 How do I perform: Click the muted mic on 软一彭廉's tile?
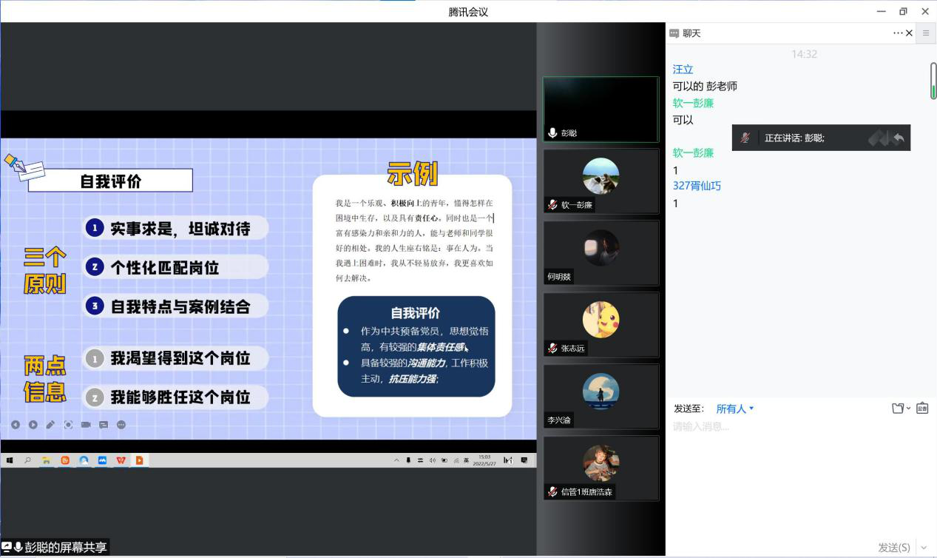coord(552,205)
